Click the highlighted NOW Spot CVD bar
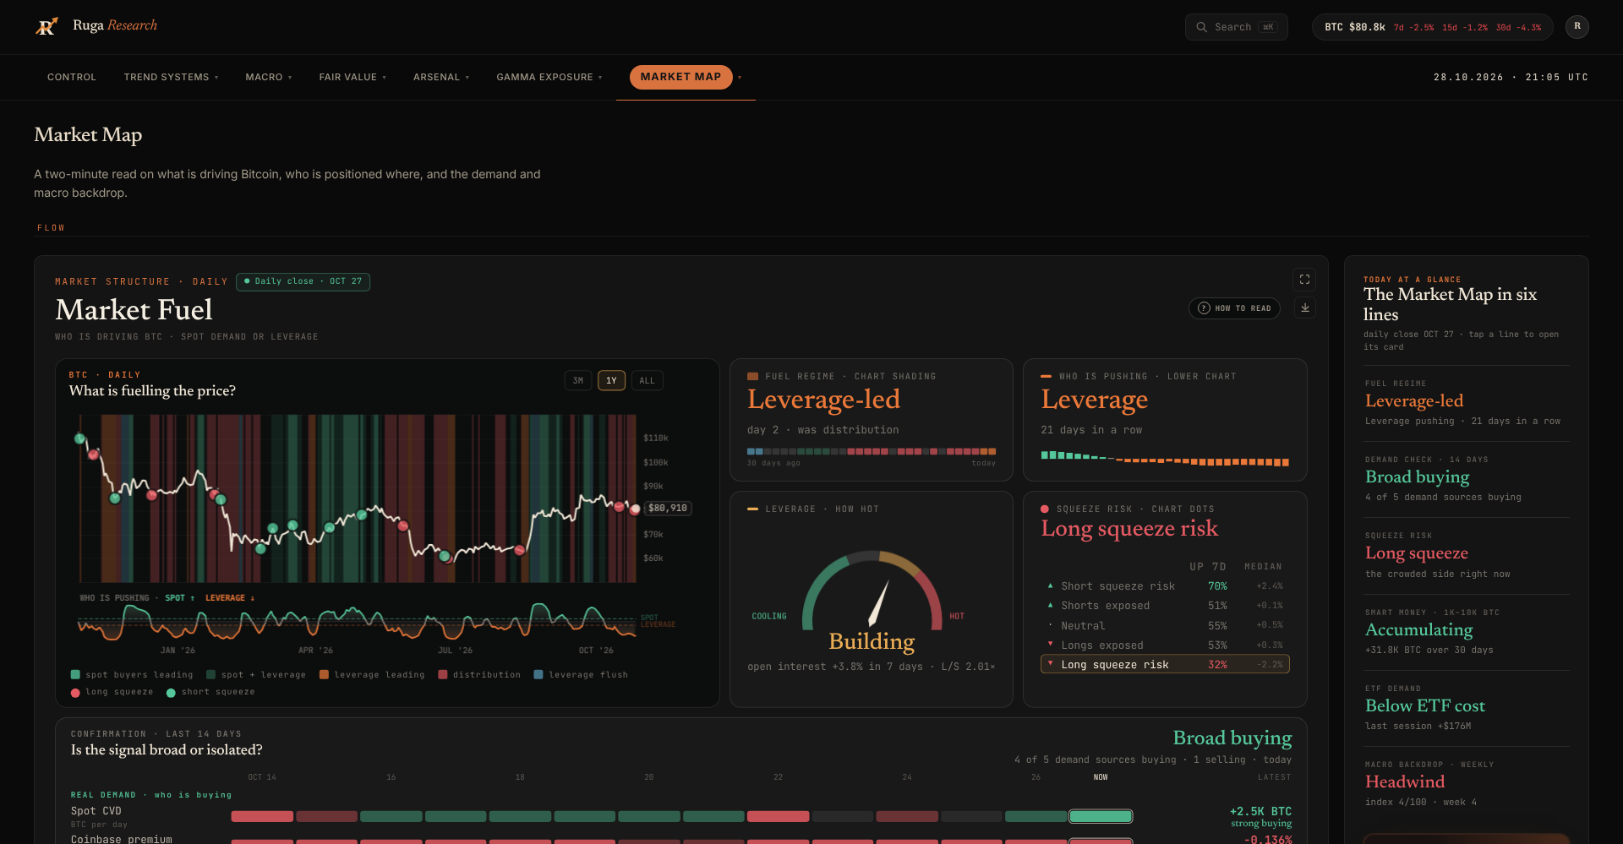 pos(1101,816)
